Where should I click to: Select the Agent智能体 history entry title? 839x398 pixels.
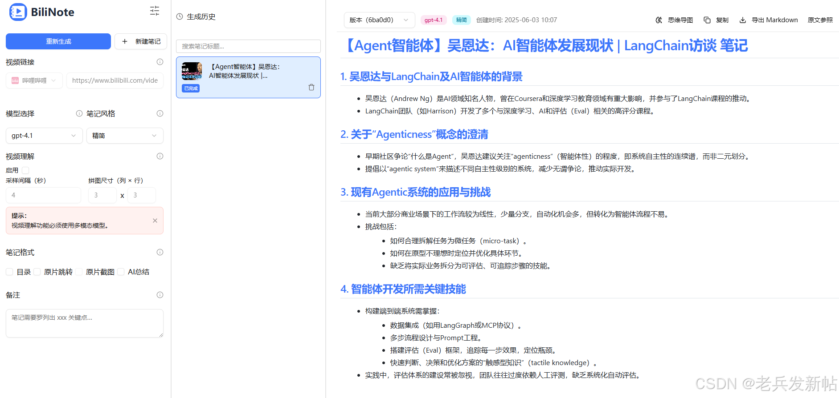point(244,71)
